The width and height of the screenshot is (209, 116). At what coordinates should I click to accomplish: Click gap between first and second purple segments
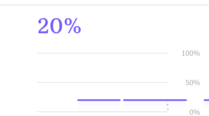122,100
